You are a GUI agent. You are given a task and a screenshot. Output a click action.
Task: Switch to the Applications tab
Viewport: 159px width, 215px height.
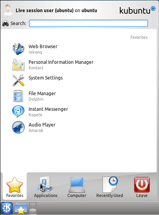[46, 187]
